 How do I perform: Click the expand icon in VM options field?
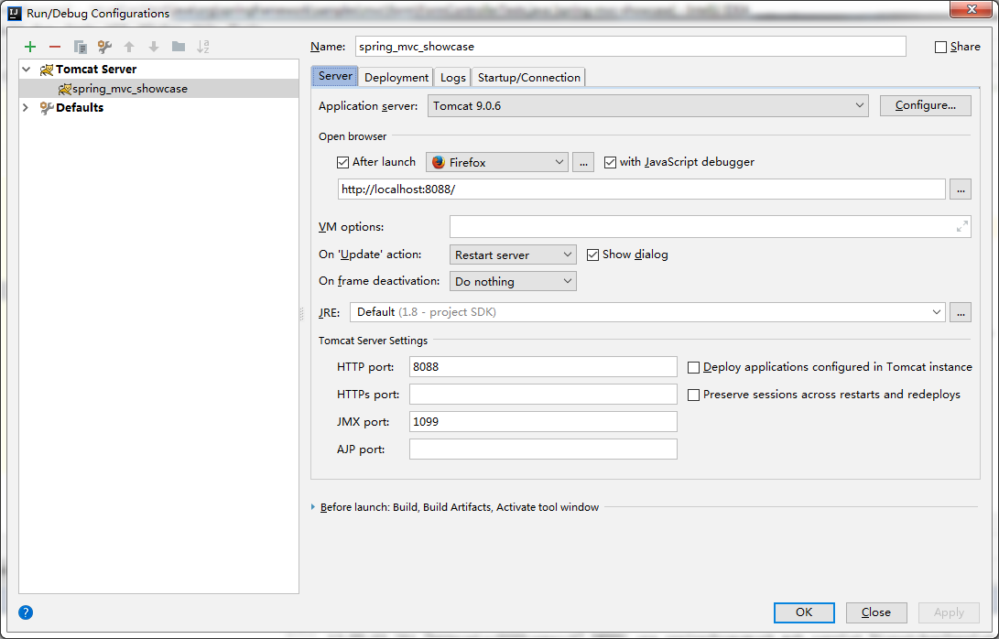pos(962,226)
